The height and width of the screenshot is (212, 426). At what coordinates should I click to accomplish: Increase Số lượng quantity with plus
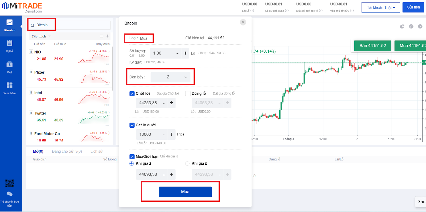pyautogui.click(x=185, y=53)
